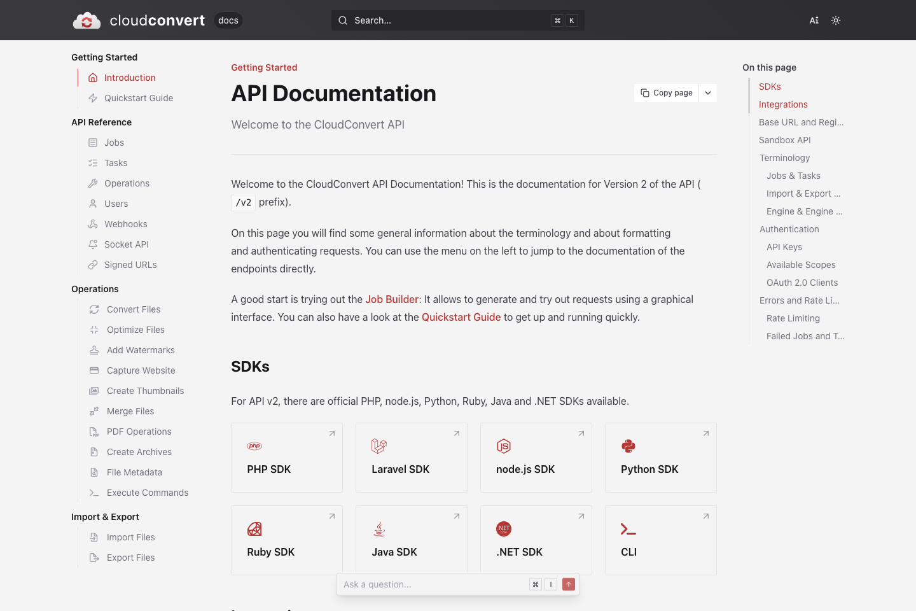Image resolution: width=916 pixels, height=611 pixels.
Task: Select the node.js SDK icon
Action: click(x=504, y=446)
